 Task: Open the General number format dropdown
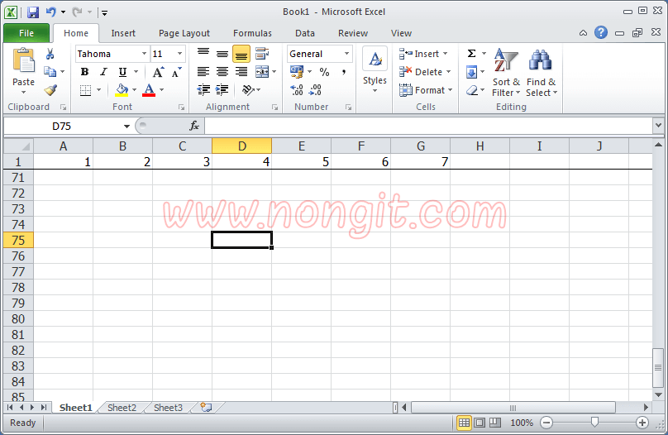tap(346, 54)
